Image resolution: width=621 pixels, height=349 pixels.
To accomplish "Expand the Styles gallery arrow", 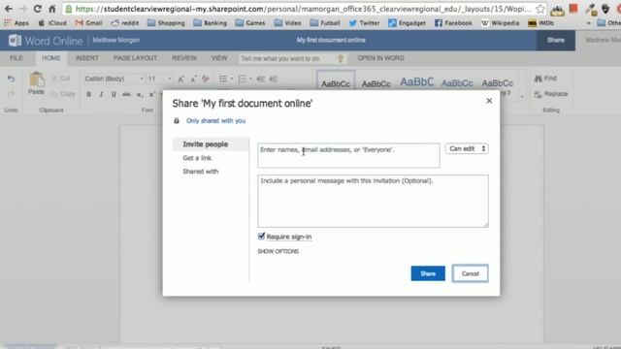I will point(522,97).
